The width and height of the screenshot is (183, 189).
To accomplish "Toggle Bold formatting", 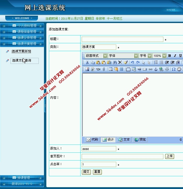I will tap(169, 55).
